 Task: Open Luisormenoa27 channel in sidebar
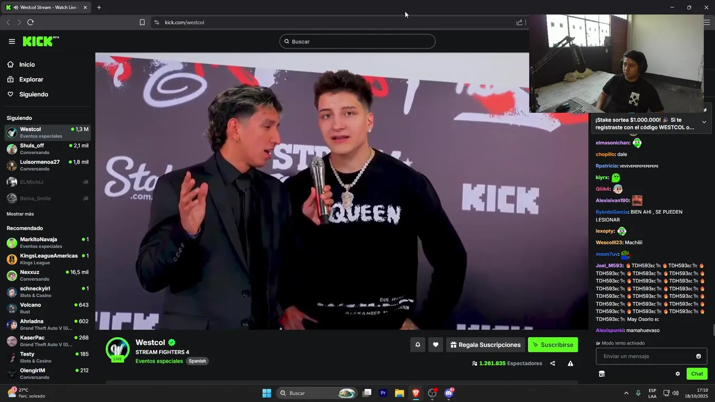click(x=47, y=165)
